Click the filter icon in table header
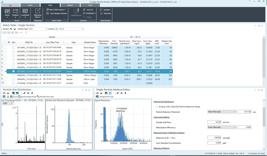 pyautogui.click(x=9, y=42)
